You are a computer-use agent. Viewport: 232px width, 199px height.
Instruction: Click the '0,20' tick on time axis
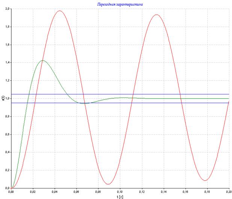(228, 192)
